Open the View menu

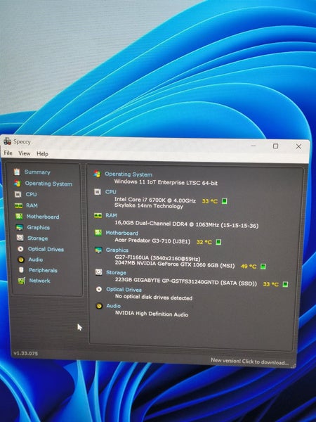point(24,153)
